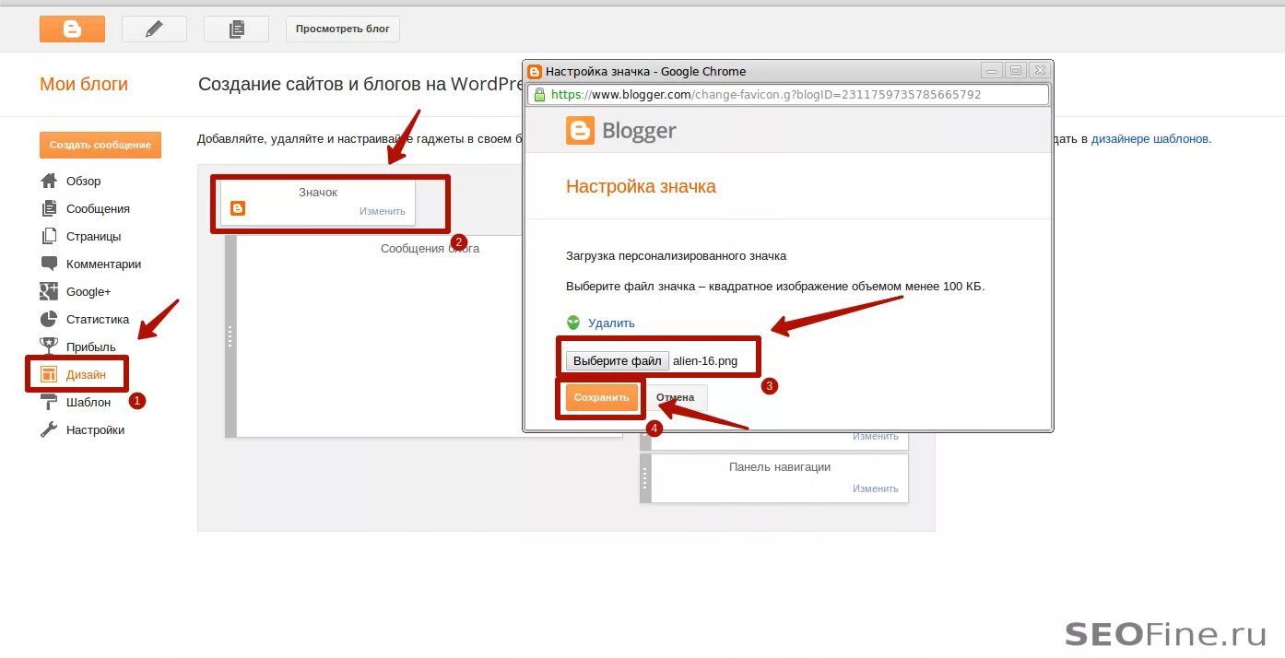The height and width of the screenshot is (658, 1285).
Task: Open Шаблон in the sidebar
Action: pyautogui.click(x=88, y=402)
